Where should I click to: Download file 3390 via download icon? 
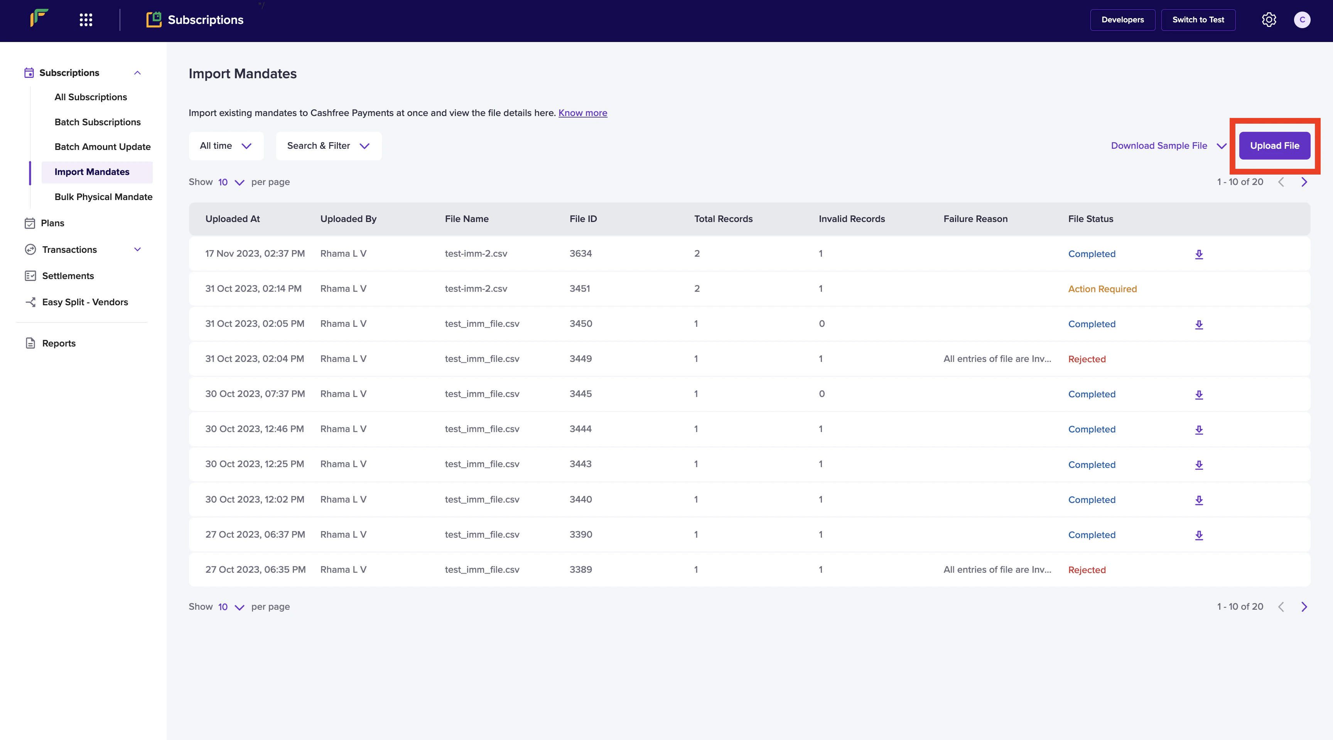(1198, 535)
